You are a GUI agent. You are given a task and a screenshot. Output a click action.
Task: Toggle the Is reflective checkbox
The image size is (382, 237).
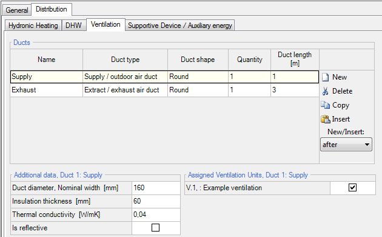(155, 228)
